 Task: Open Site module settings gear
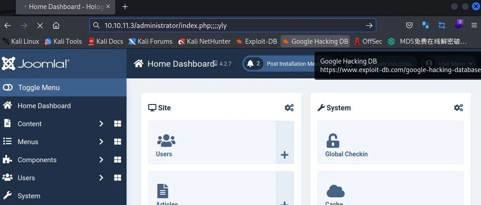click(x=289, y=108)
